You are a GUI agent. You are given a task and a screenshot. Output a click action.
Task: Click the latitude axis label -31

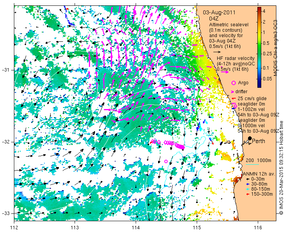(x=6, y=70)
